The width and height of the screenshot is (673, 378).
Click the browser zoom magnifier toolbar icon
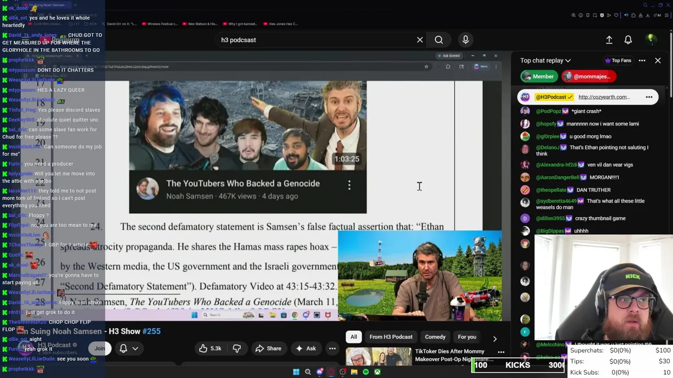tap(574, 15)
